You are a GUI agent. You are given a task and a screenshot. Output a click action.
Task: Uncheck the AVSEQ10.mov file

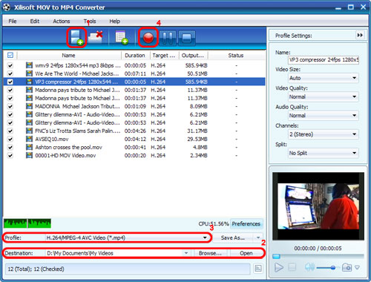point(10,139)
